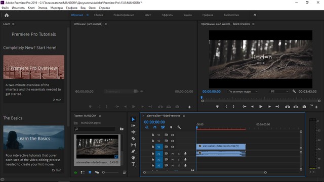The height and width of the screenshot is (182, 324).
Task: Step back one frame in Program monitor
Action: (x=253, y=107)
